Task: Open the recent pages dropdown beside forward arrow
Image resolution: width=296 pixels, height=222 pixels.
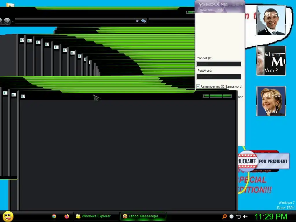Action: click(13, 21)
